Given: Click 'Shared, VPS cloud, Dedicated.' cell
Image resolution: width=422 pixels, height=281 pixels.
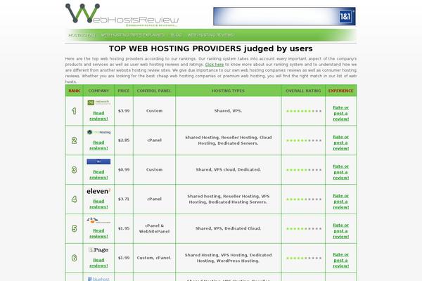Looking at the screenshot, I should pyautogui.click(x=228, y=170).
